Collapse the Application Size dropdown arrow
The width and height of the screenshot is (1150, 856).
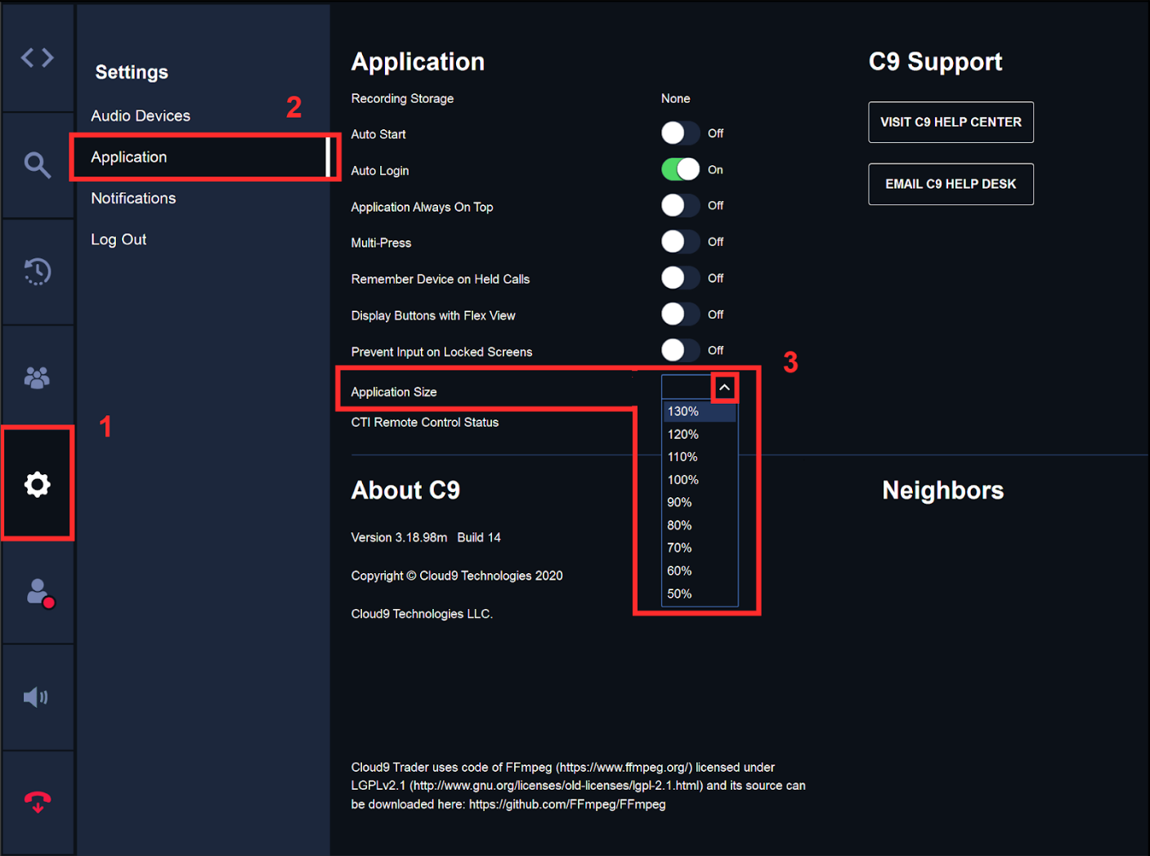[724, 388]
